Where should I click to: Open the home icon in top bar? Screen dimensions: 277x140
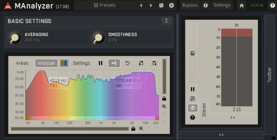[242, 6]
